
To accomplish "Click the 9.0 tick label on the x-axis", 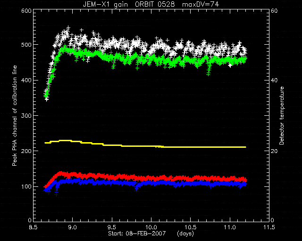I will (72, 227).
